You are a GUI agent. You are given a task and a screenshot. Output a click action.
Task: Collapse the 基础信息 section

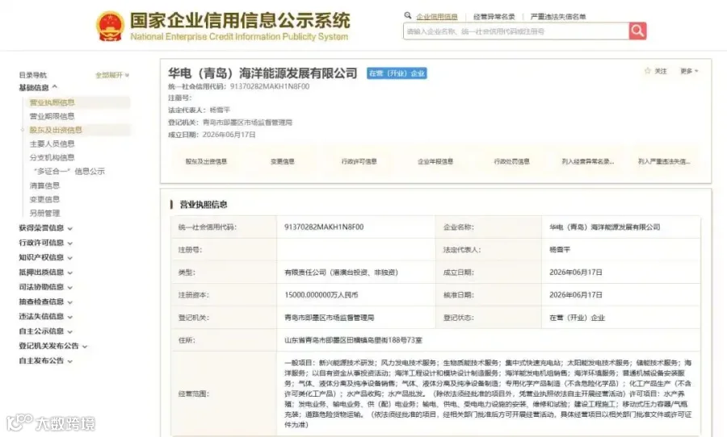(x=38, y=88)
